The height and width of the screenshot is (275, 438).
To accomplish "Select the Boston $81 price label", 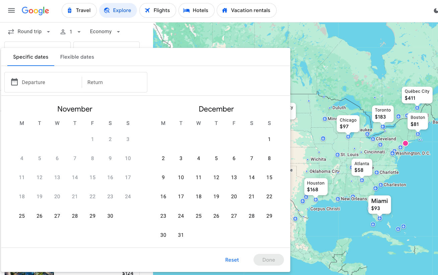I will tap(418, 121).
